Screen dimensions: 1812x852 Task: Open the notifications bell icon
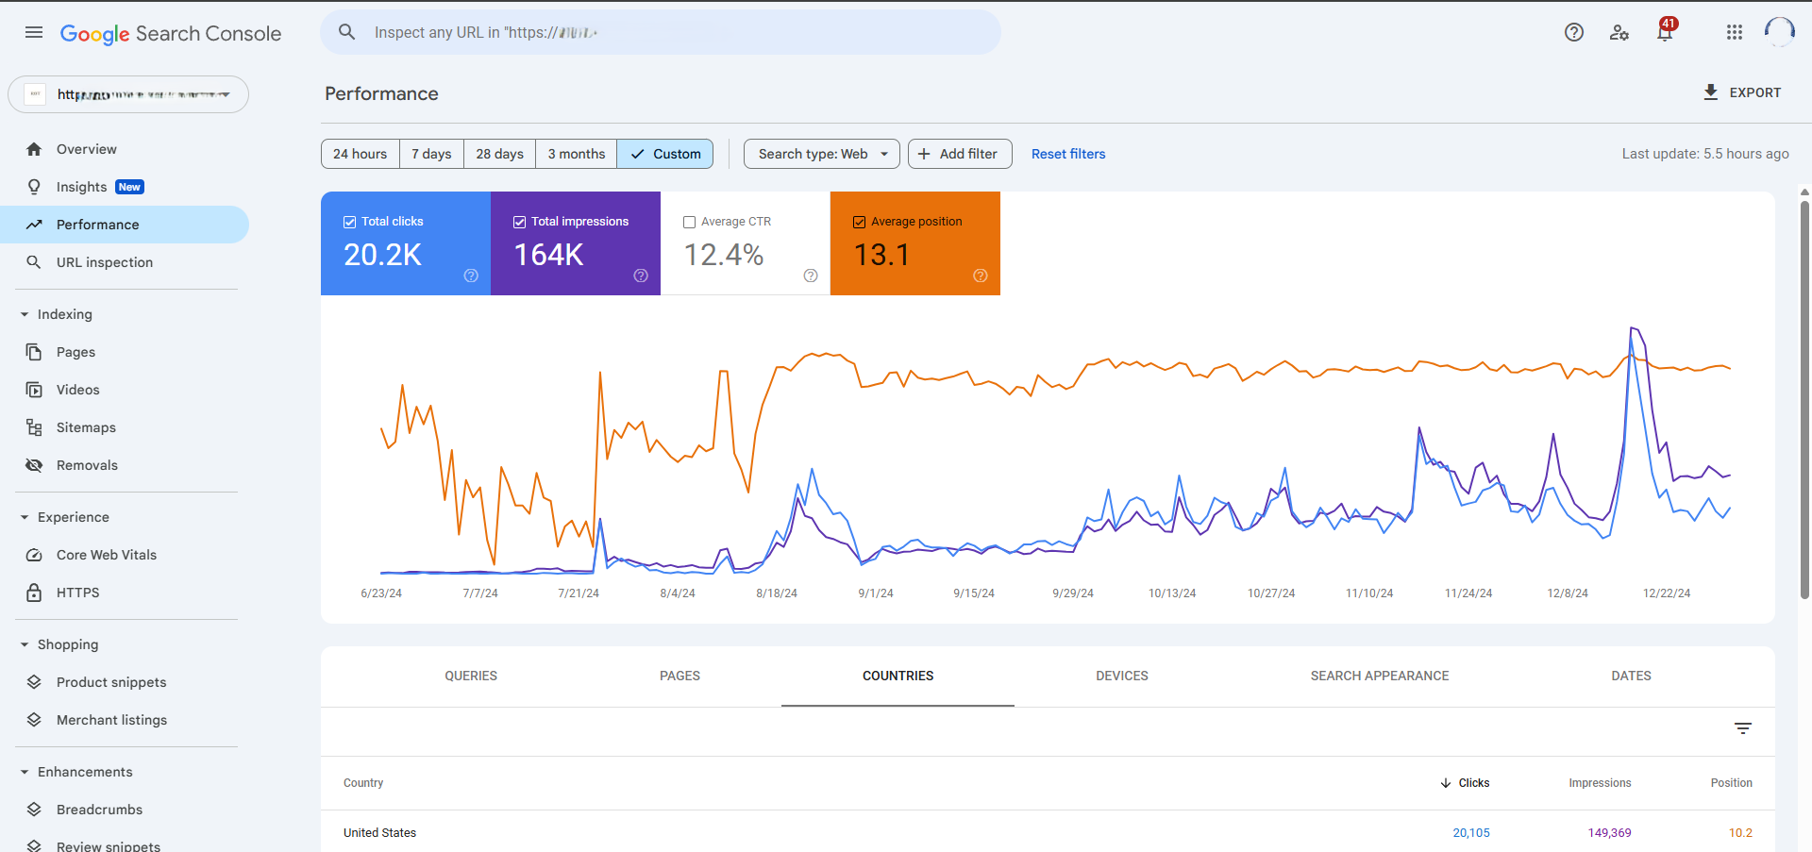point(1665,32)
